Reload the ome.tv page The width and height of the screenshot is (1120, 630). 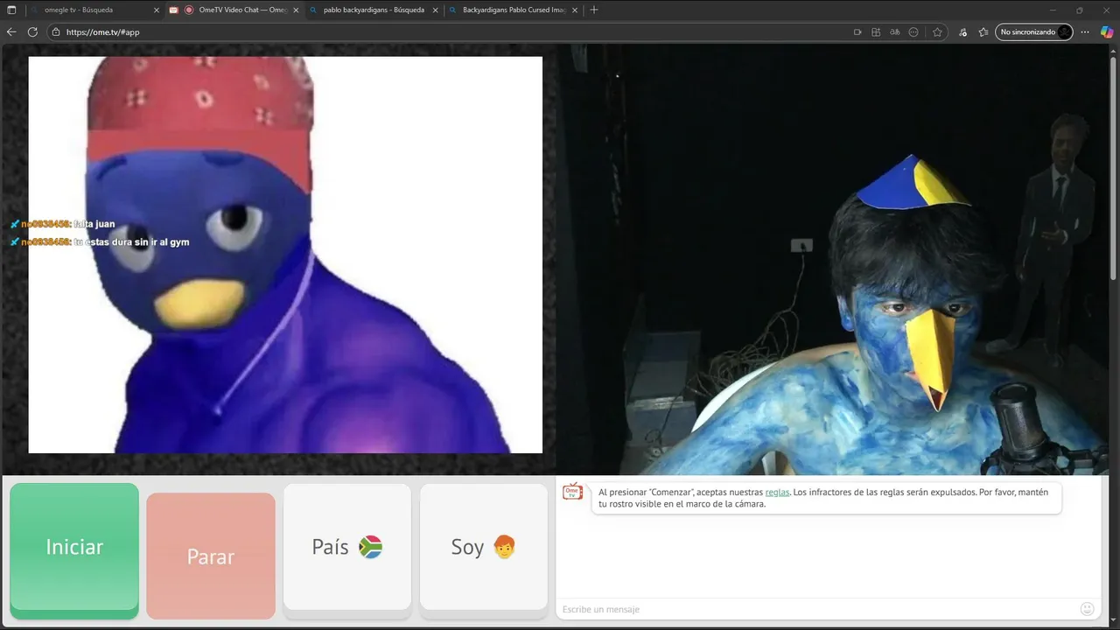coord(32,31)
